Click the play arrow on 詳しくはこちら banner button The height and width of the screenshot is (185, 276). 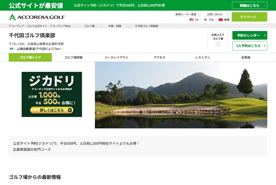[x=70, y=110]
